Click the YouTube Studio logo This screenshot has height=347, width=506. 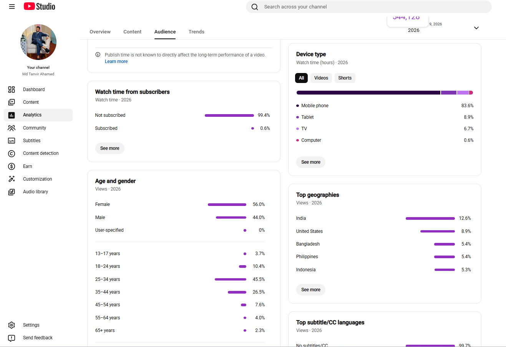pyautogui.click(x=40, y=7)
